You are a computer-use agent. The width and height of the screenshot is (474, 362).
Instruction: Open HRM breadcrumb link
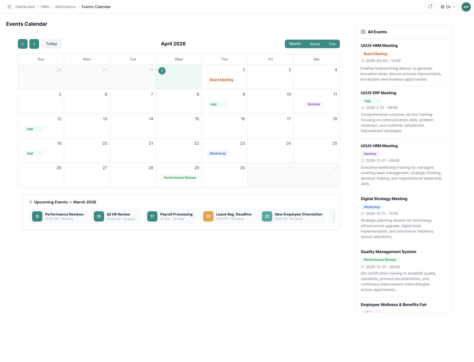45,7
